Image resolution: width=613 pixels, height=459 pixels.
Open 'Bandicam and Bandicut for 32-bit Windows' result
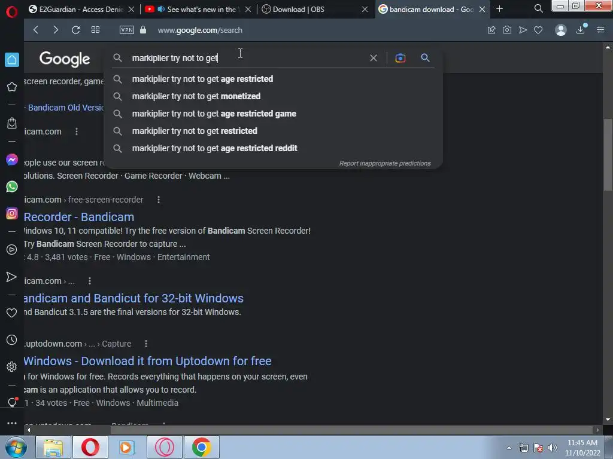pyautogui.click(x=133, y=298)
